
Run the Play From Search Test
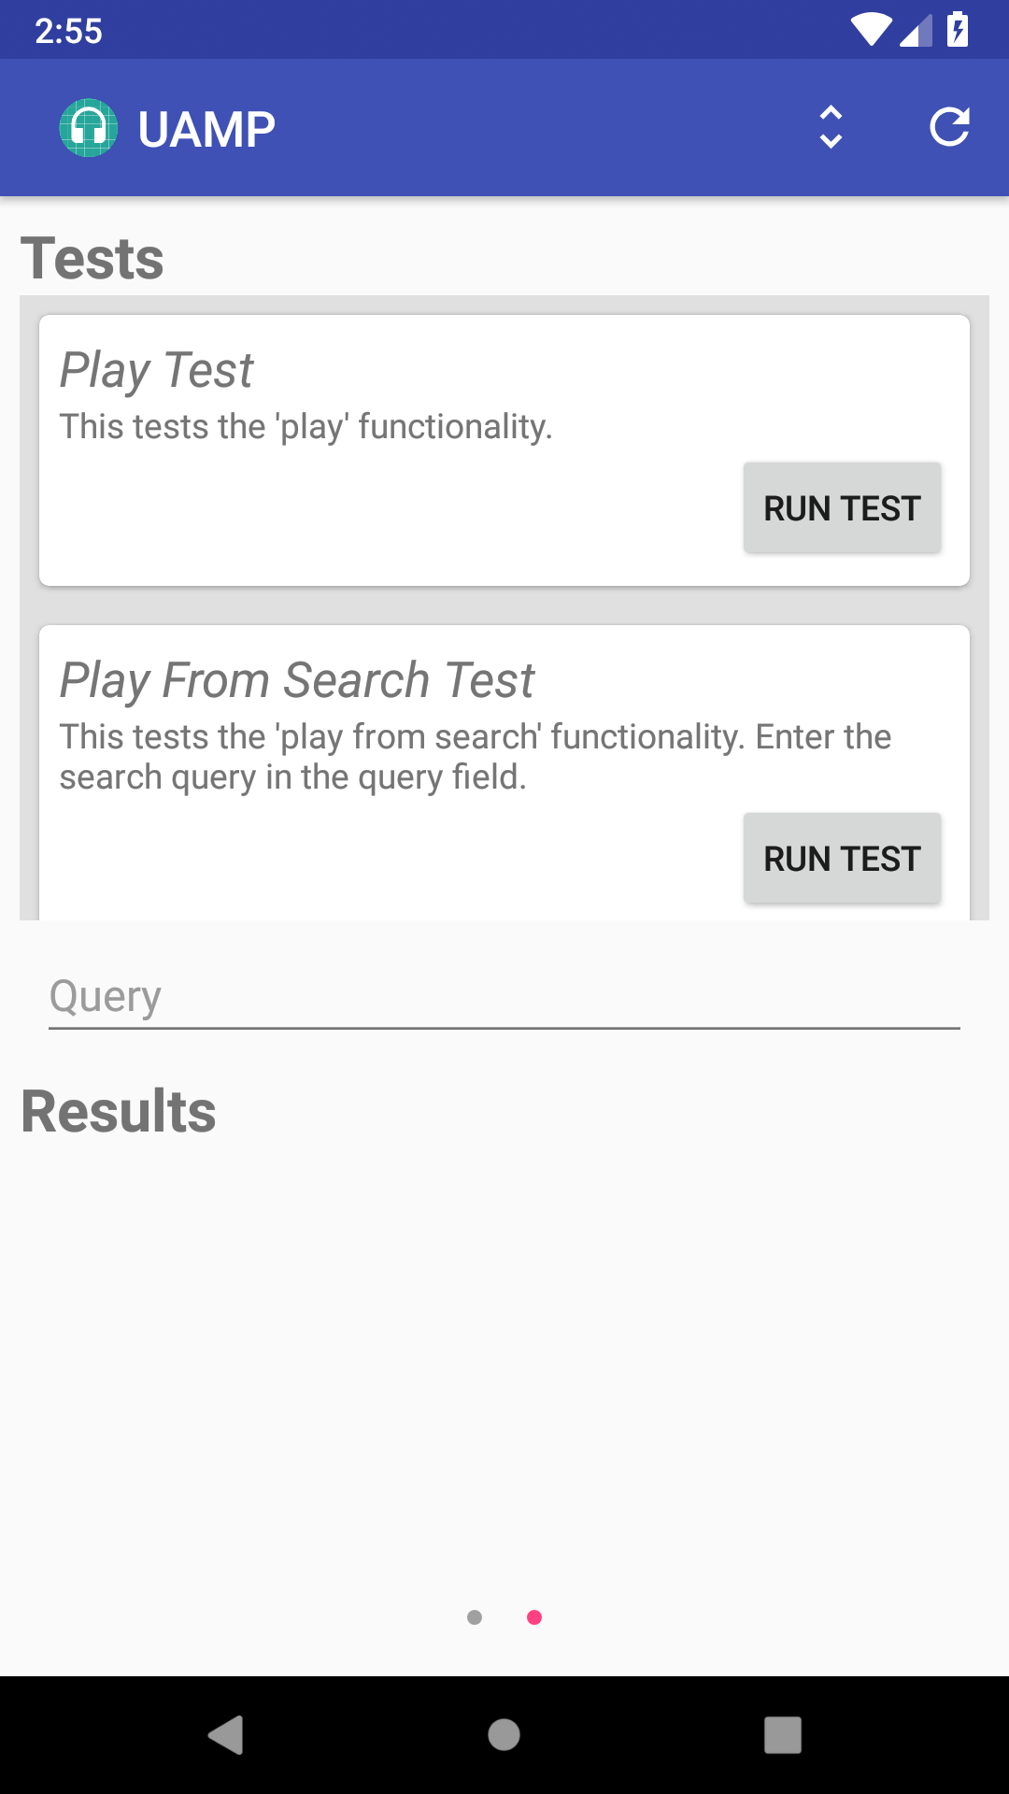click(x=841, y=858)
